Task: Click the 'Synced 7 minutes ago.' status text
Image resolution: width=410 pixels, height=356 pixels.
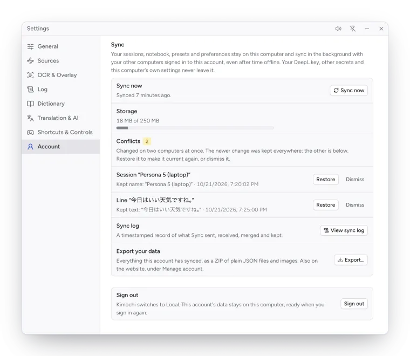Action: tap(144, 95)
